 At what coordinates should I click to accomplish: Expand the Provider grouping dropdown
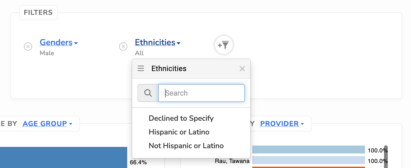[282, 124]
